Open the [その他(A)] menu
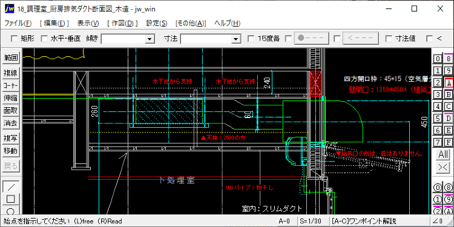 [191, 24]
